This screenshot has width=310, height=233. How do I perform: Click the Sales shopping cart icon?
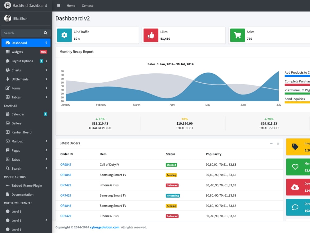click(x=237, y=35)
